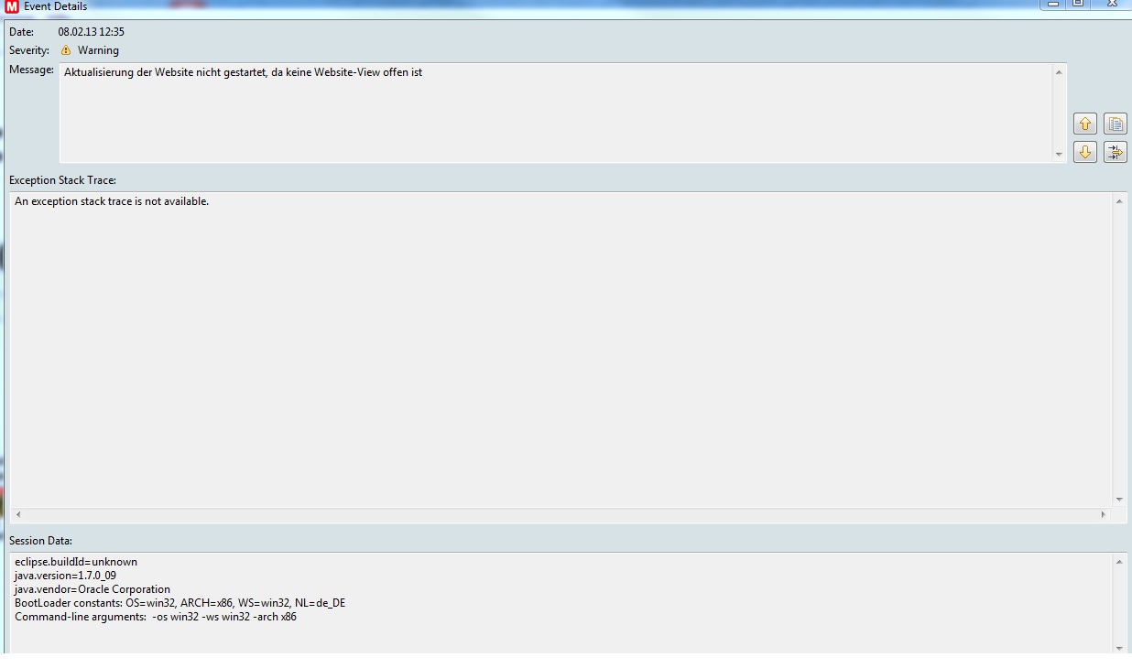The width and height of the screenshot is (1132, 668).
Task: Open the stack trace filter button
Action: (x=1115, y=152)
